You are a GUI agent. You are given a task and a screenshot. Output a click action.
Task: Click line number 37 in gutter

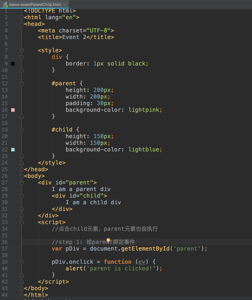tap(5, 249)
